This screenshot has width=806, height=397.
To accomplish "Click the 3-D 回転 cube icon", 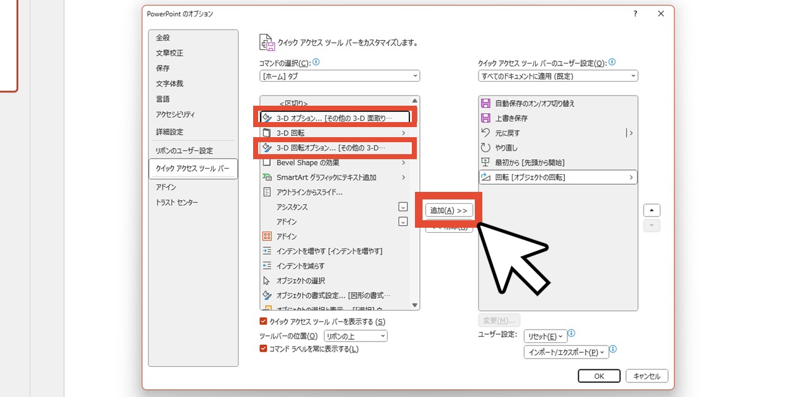I will 267,133.
